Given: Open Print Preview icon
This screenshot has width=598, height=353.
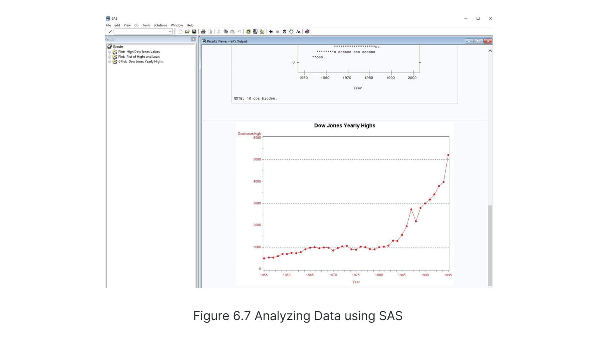Looking at the screenshot, I should point(210,32).
